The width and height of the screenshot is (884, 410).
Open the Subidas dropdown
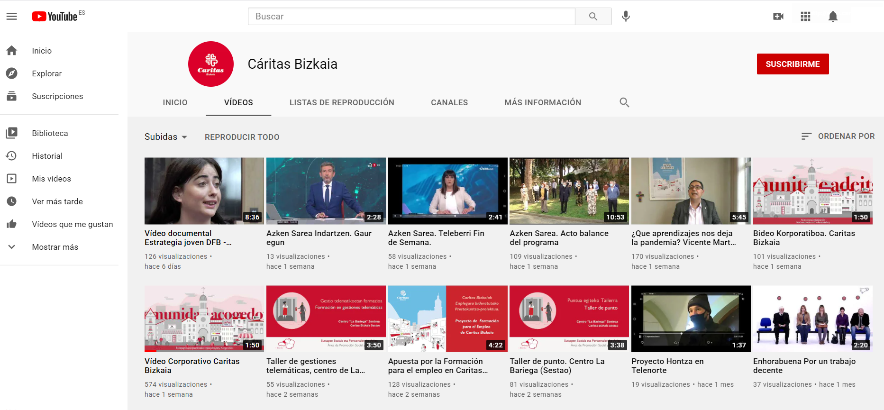pos(166,137)
